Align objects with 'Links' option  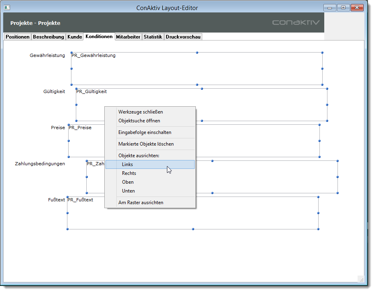[x=128, y=164]
